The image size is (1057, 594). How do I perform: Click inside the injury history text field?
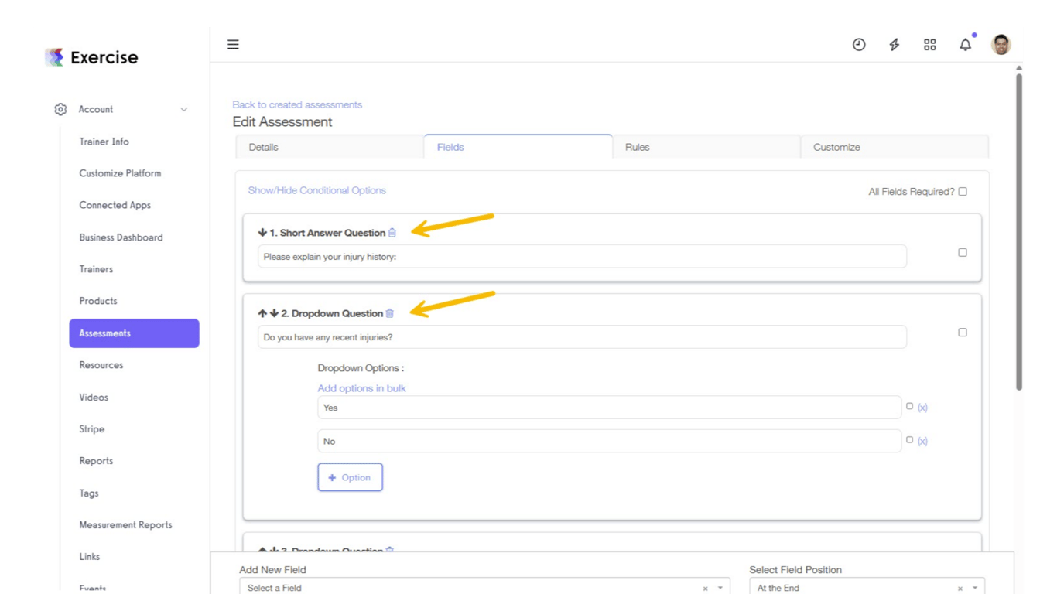580,256
